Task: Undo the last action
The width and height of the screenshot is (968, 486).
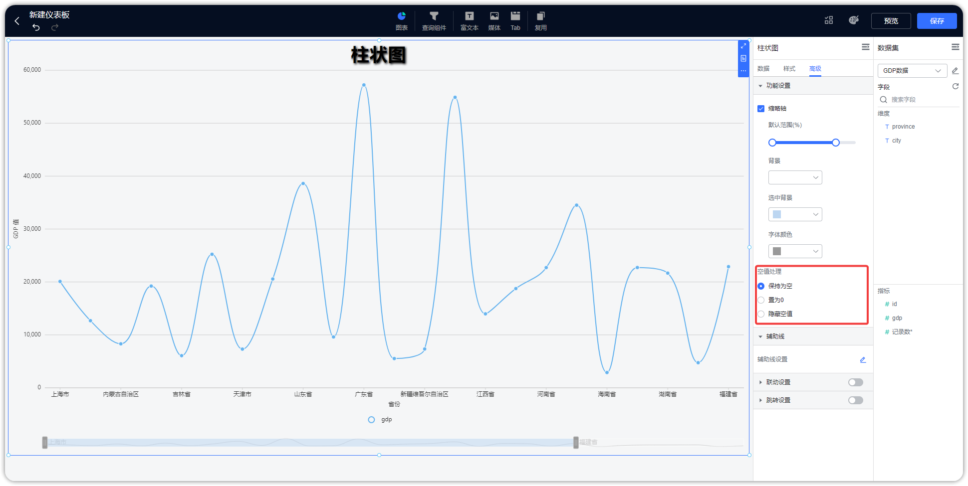Action: (x=36, y=27)
